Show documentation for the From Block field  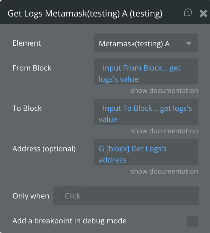click(x=164, y=91)
